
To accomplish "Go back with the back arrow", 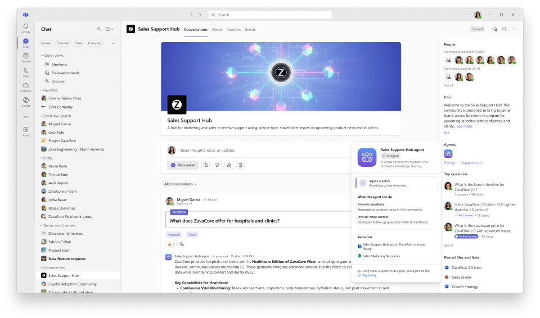I will click(x=191, y=15).
